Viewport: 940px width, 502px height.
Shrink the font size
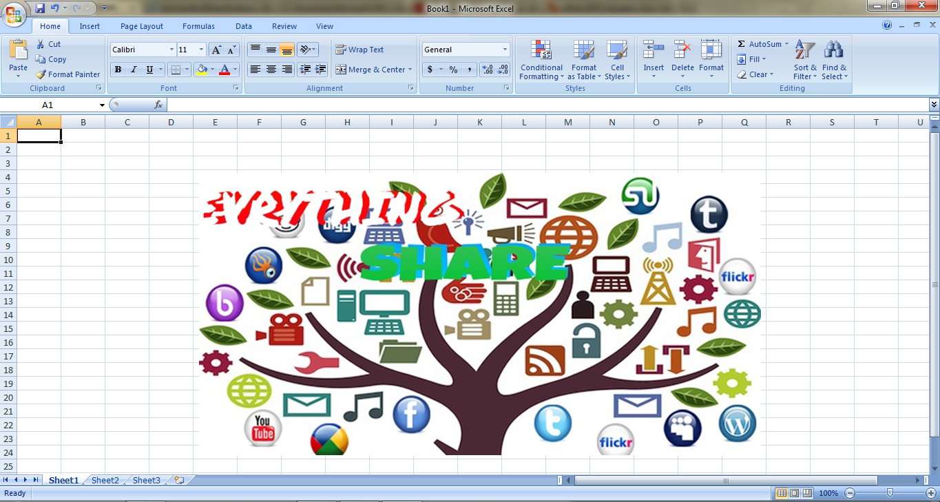tap(231, 50)
